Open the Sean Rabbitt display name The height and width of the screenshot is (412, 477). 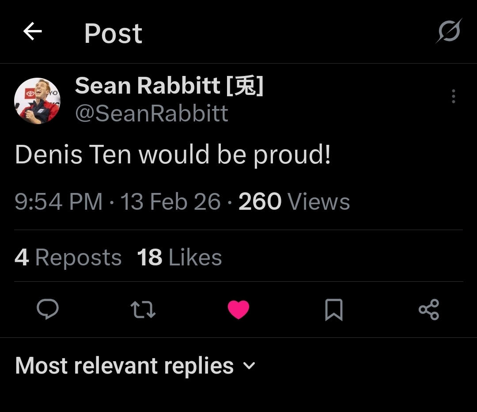(x=169, y=85)
